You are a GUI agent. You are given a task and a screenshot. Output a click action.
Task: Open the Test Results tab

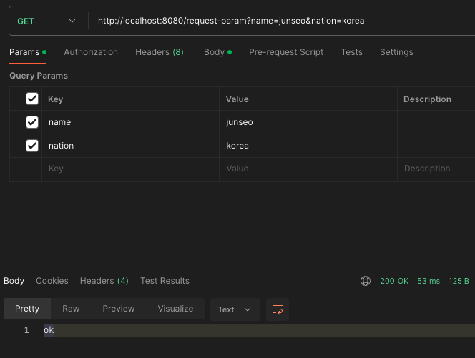tap(165, 281)
